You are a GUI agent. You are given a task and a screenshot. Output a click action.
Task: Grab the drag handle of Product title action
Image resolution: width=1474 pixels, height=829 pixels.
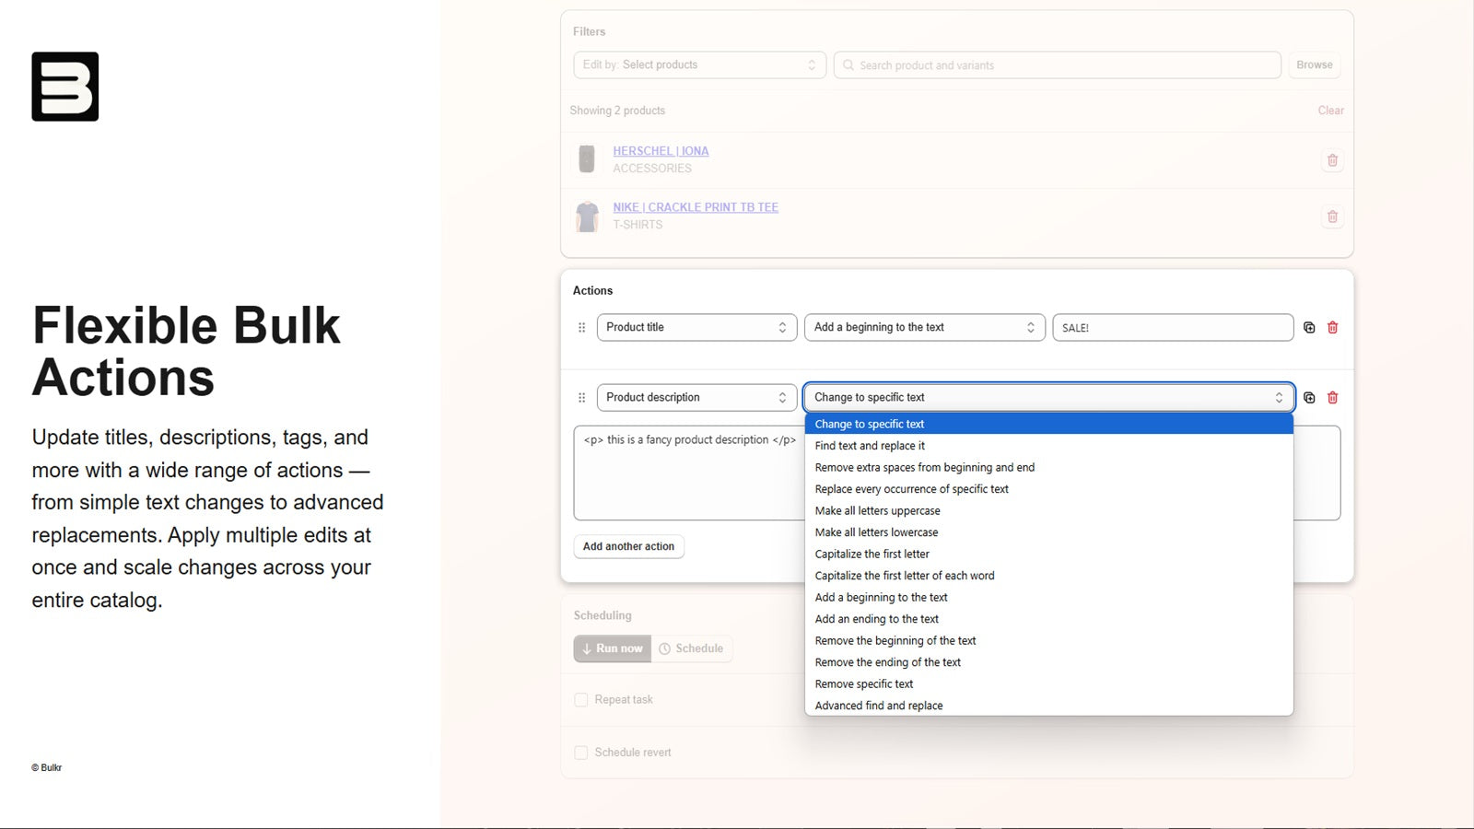pyautogui.click(x=581, y=328)
